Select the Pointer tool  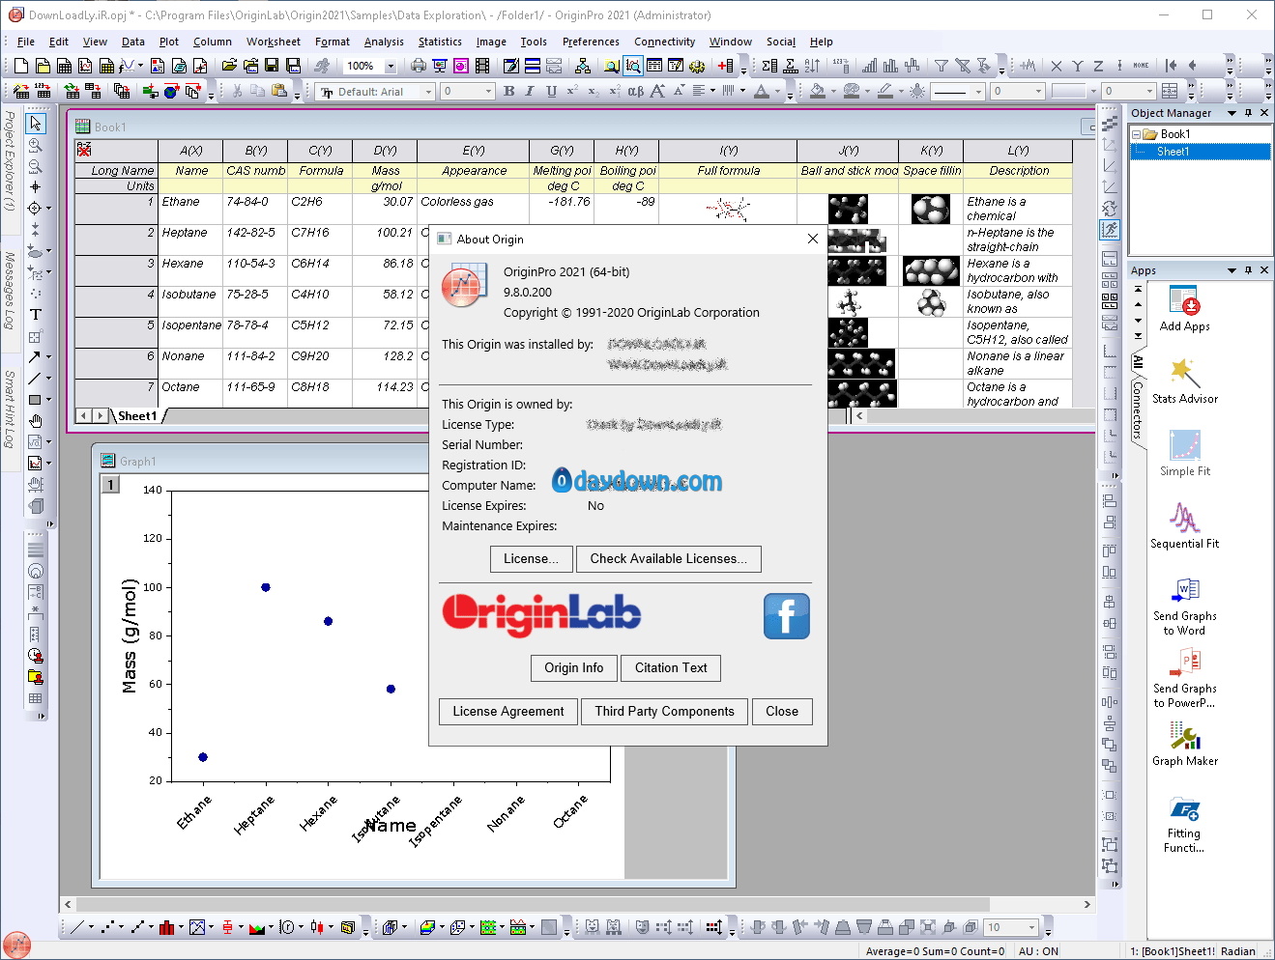click(36, 124)
